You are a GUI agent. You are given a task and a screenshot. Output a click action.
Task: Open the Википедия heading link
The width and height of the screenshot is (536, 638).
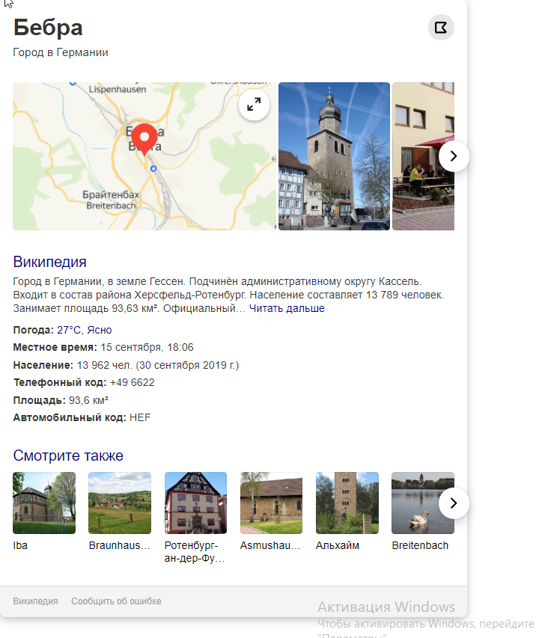coord(49,262)
